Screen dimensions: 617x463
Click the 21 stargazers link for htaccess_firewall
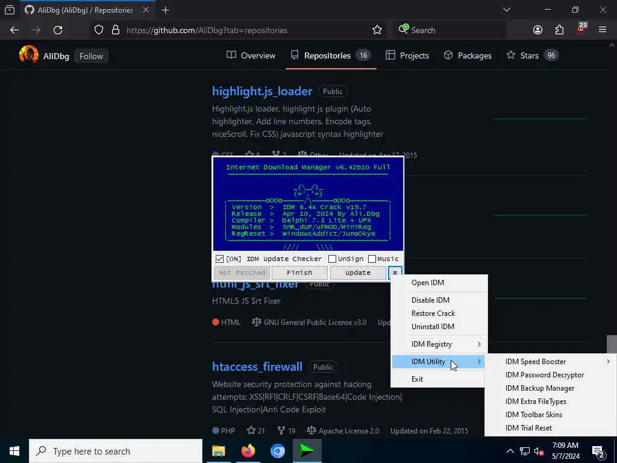[x=255, y=430]
